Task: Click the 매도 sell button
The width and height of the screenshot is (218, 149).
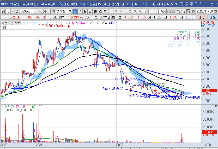Action: 213,17
